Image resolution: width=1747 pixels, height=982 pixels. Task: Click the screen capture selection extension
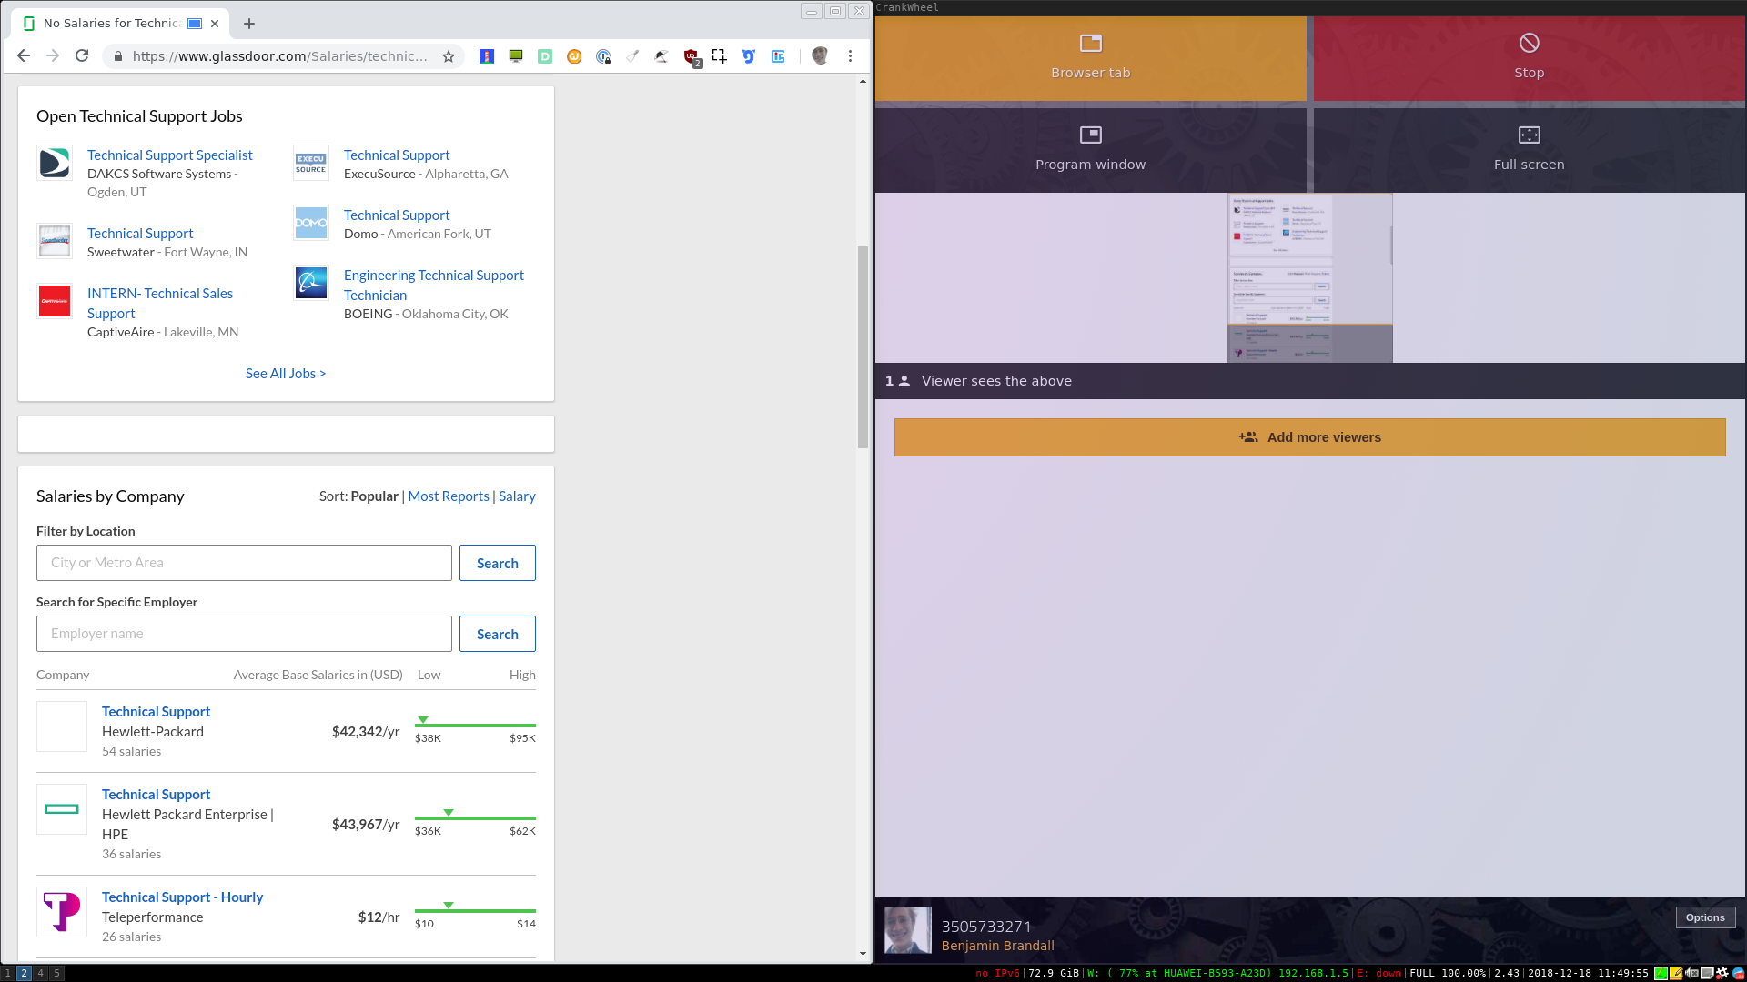pyautogui.click(x=720, y=56)
